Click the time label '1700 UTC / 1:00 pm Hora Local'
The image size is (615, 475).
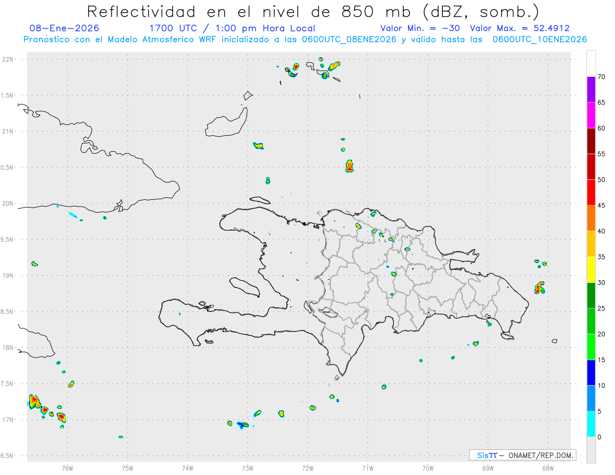[232, 28]
